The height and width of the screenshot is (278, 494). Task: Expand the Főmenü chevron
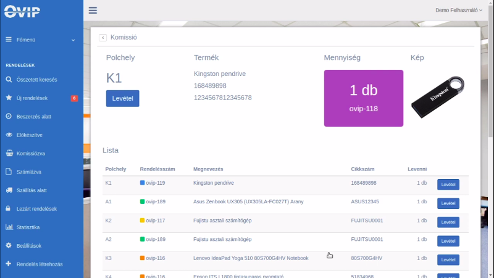pos(73,40)
